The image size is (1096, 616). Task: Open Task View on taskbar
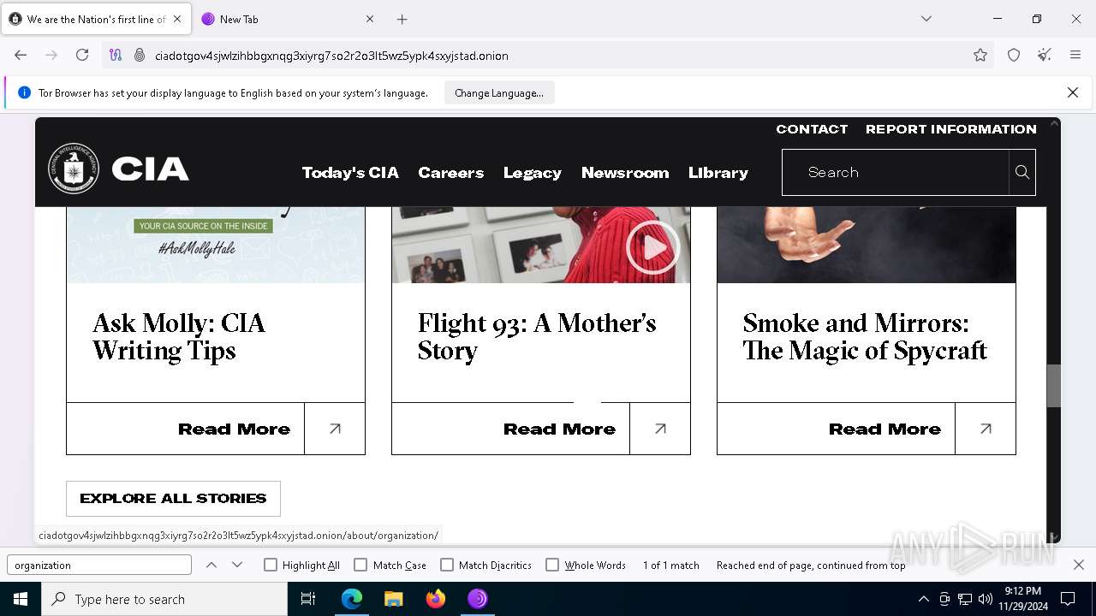[308, 599]
